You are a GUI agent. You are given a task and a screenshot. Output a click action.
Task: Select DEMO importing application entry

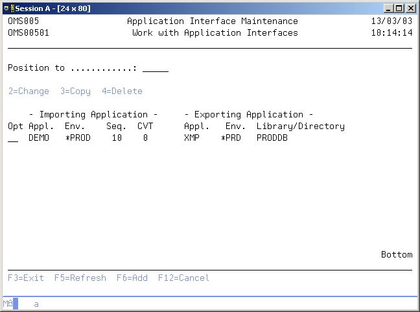point(39,138)
